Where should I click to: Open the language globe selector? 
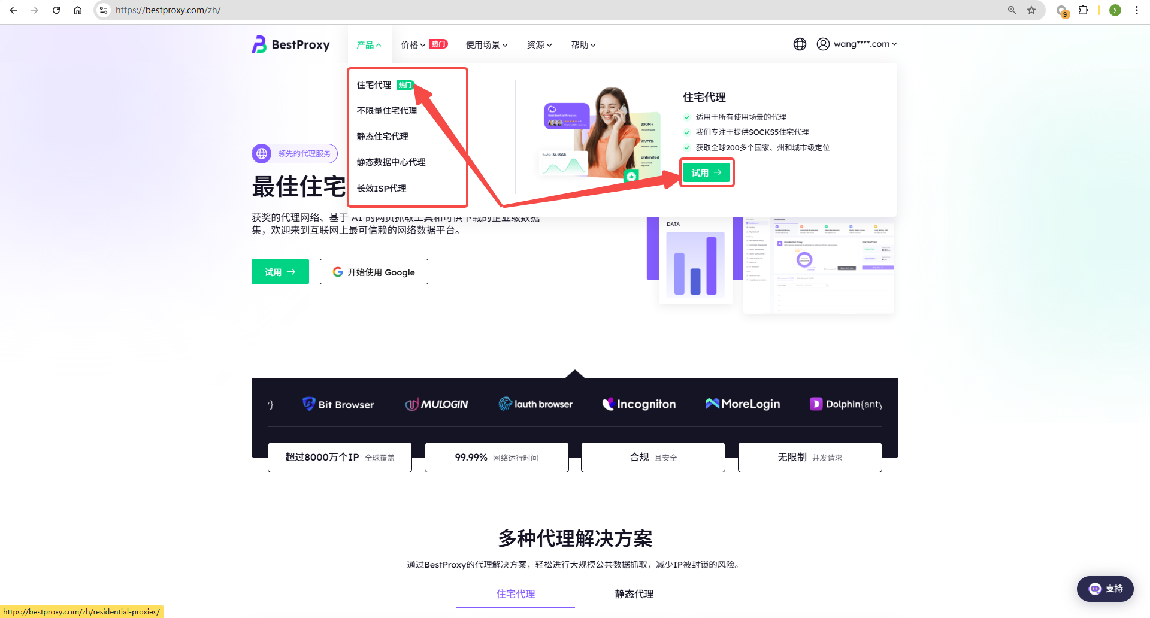click(x=800, y=44)
